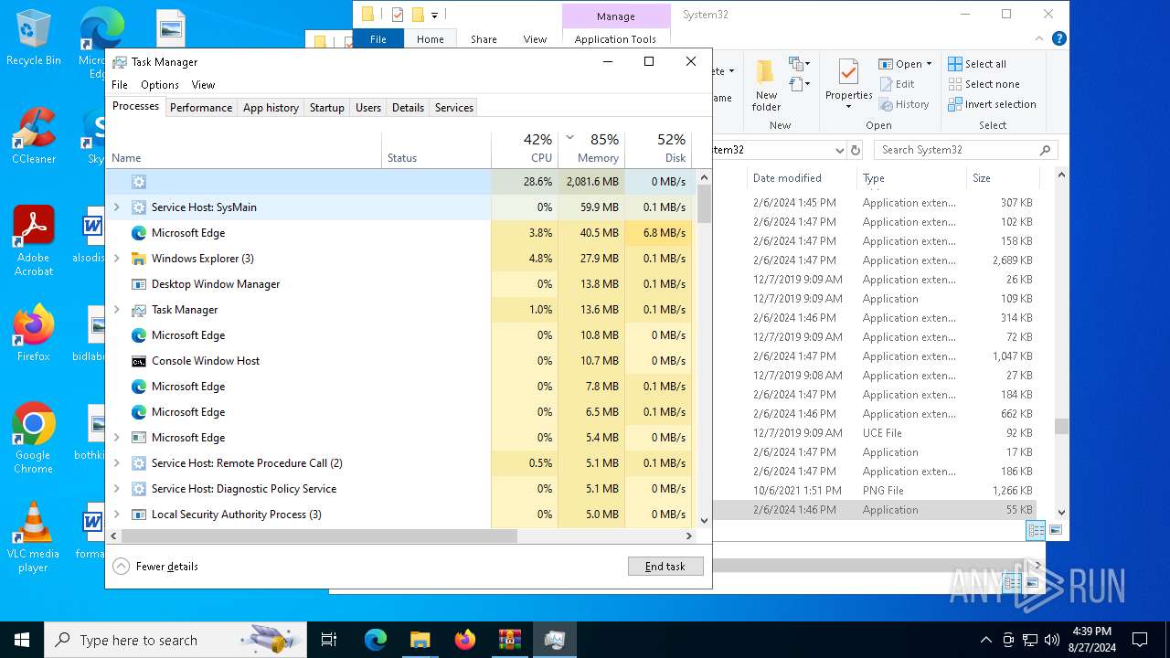Open the Explorer Home ribbon tab

coord(431,39)
